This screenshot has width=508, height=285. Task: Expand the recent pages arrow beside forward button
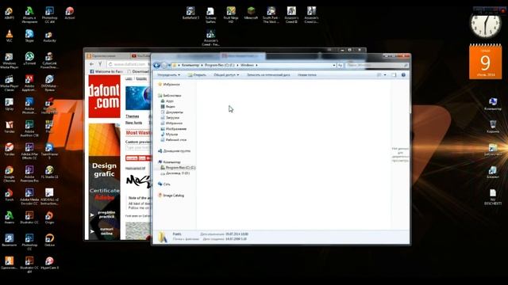click(x=169, y=65)
